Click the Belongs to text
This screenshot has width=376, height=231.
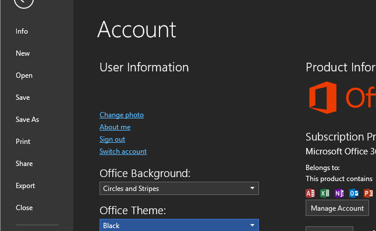(x=322, y=168)
